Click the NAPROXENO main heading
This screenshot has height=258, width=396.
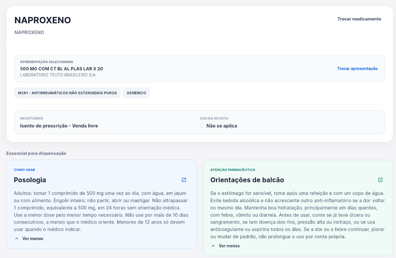point(43,20)
